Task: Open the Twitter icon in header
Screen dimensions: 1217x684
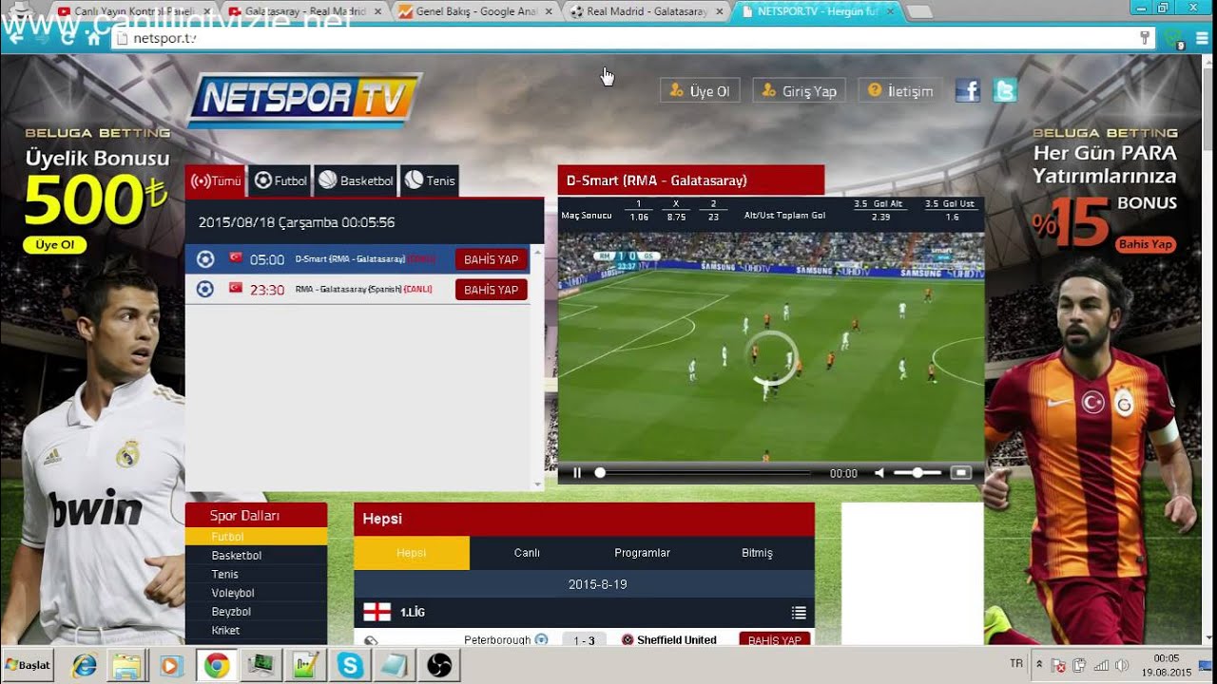Action: (x=1005, y=90)
